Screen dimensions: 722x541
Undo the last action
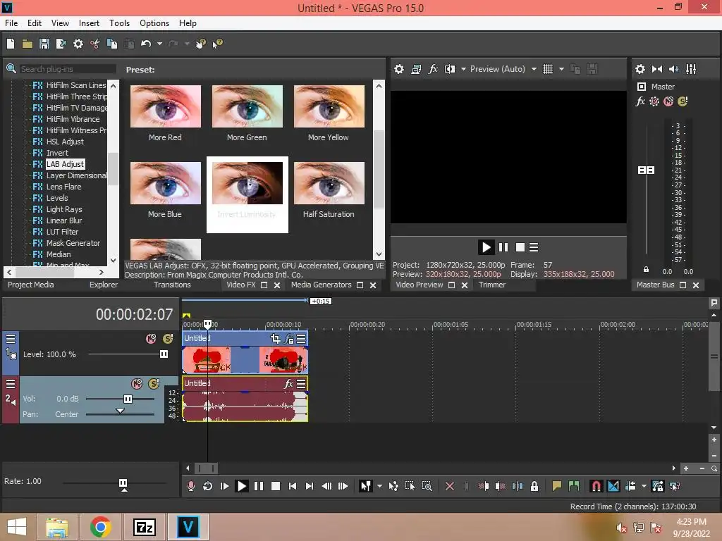(x=146, y=44)
